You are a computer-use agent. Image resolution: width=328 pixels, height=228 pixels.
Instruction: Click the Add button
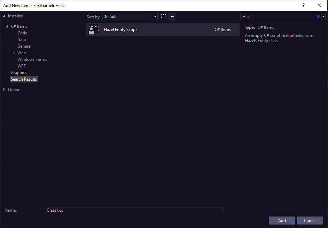282,220
